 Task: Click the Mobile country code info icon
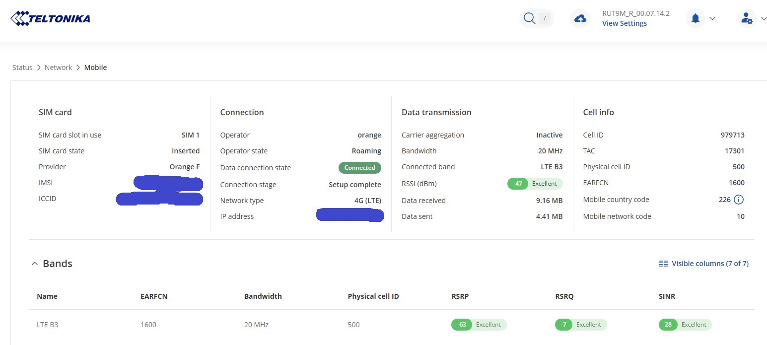click(739, 200)
